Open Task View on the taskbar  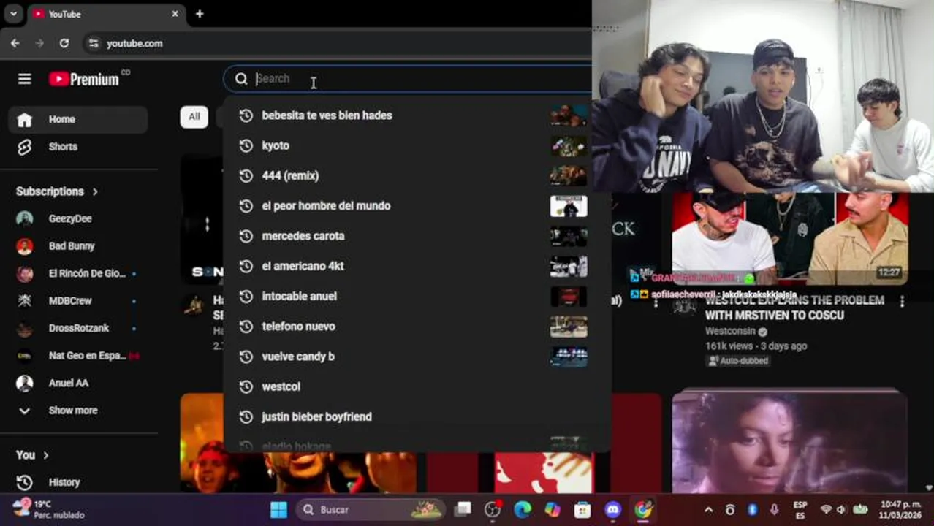point(463,510)
